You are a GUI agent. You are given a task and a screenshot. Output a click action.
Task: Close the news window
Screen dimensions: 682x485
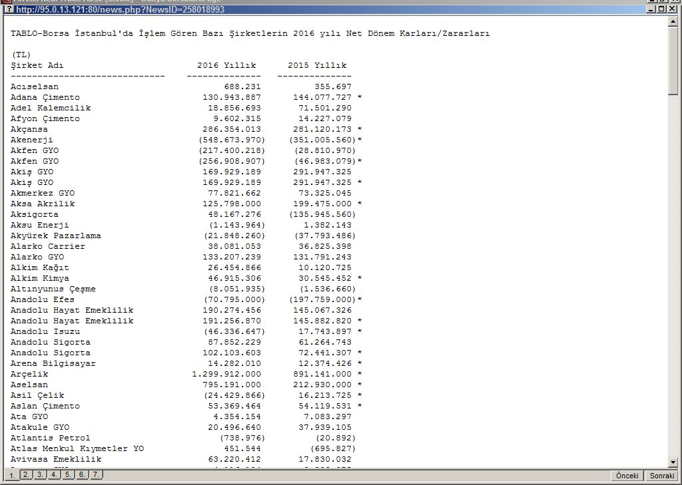point(672,9)
